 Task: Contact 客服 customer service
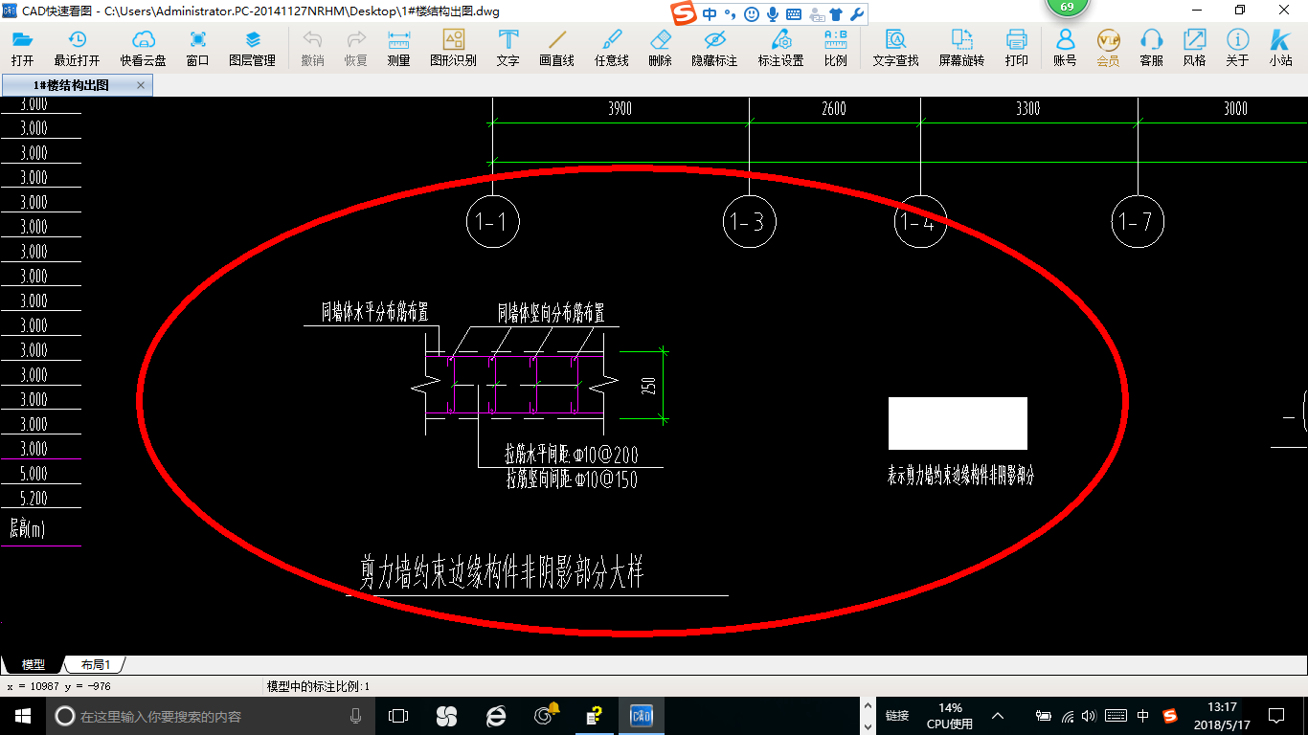click(1151, 48)
